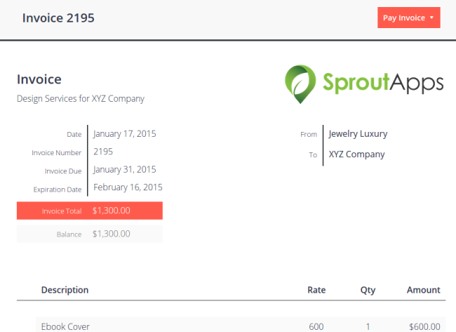The height and width of the screenshot is (332, 456).
Task: Click the Description column header
Action: (x=65, y=290)
